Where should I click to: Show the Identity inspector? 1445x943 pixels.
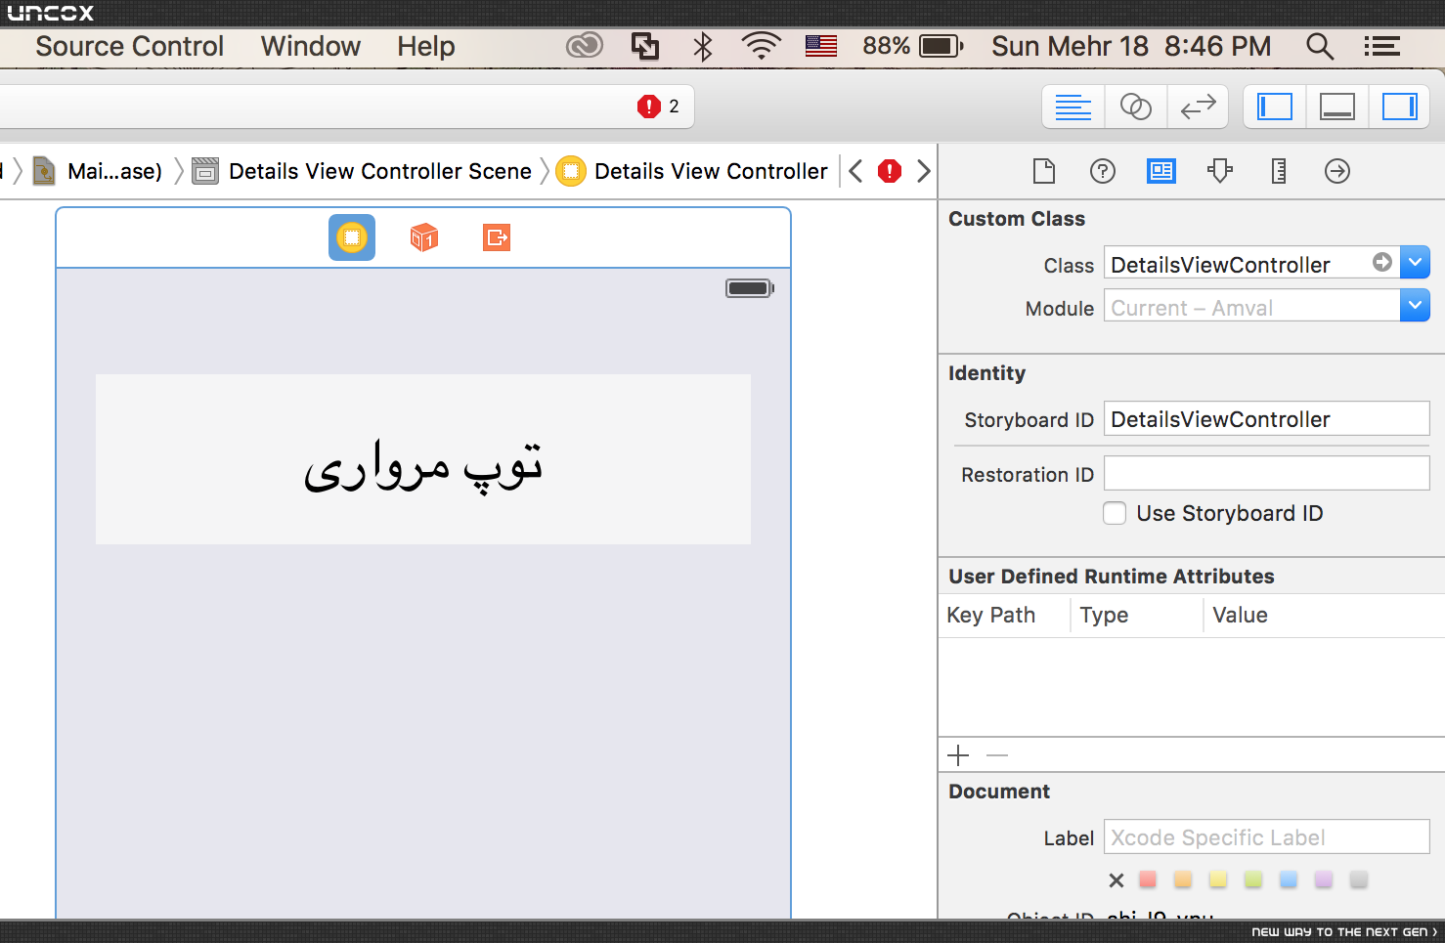pos(1161,172)
